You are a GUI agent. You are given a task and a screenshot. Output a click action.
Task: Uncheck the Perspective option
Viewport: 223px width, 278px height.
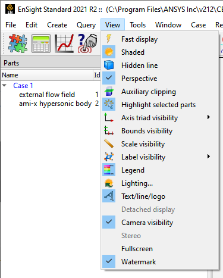click(160, 79)
